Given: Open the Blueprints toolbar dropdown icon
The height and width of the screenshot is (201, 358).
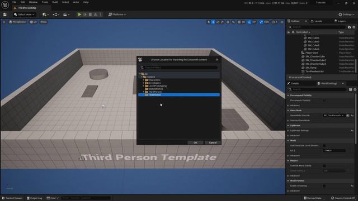Looking at the screenshot, I should 56,15.
